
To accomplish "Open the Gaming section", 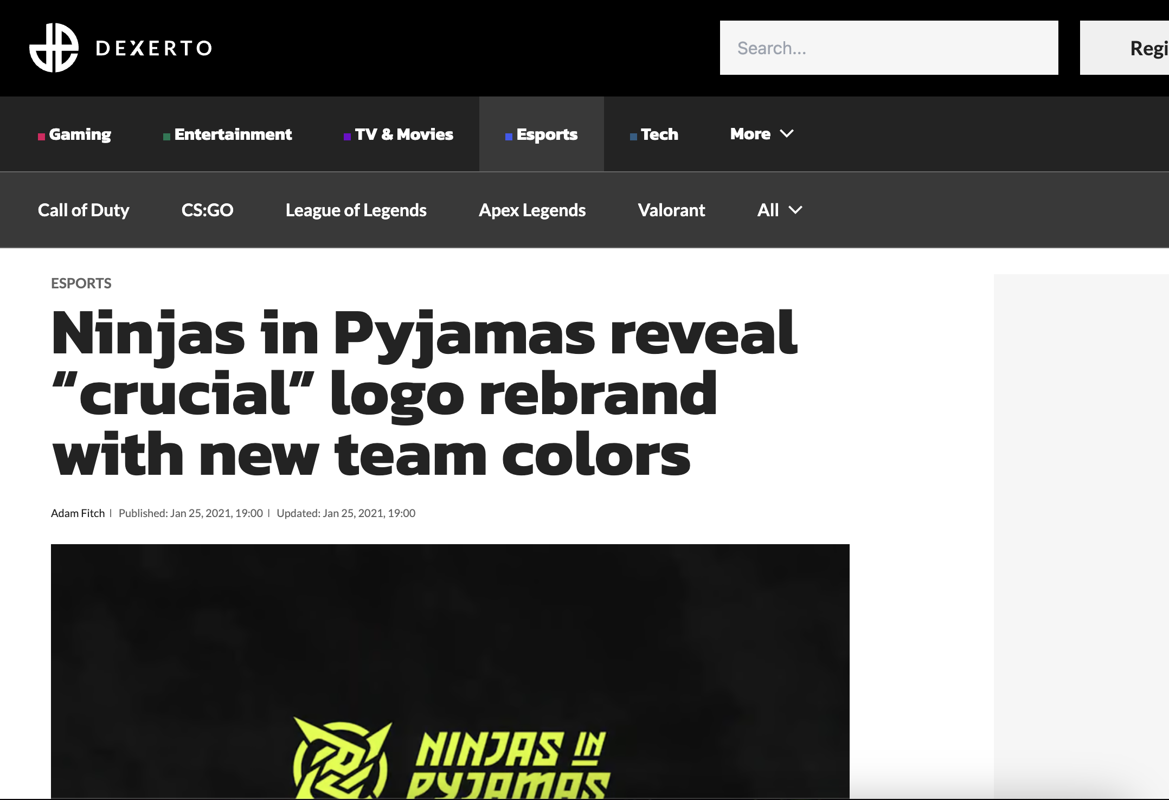I will point(80,134).
